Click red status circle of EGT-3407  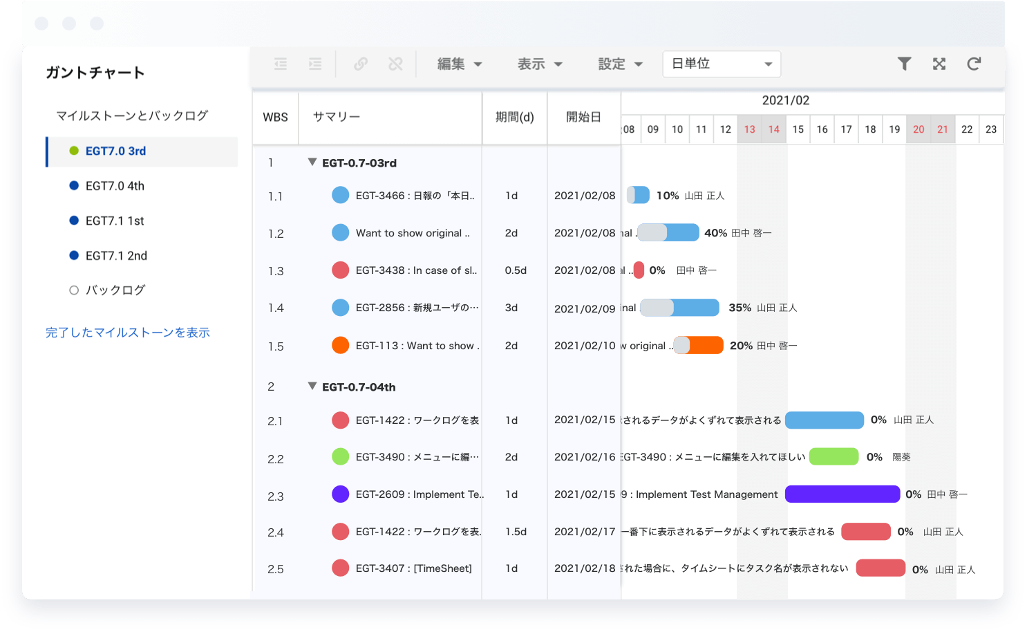point(340,568)
